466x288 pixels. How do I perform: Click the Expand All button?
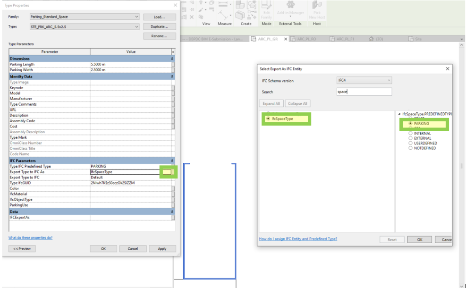[x=271, y=103]
